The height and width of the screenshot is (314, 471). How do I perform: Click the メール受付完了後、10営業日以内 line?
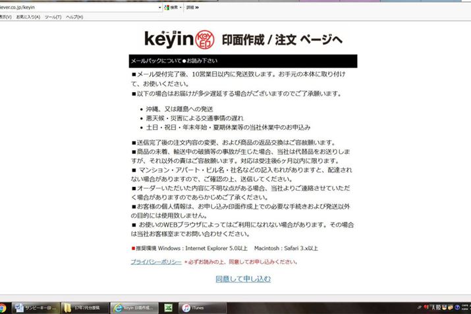tap(238, 74)
